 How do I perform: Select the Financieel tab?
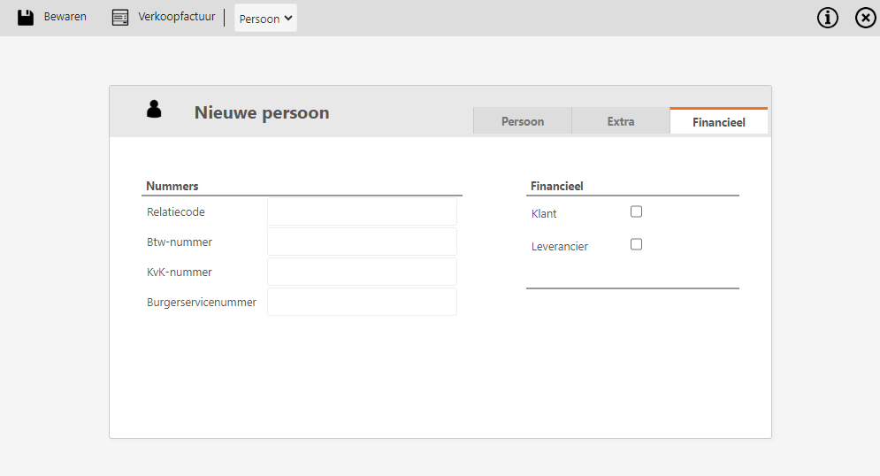[718, 120]
